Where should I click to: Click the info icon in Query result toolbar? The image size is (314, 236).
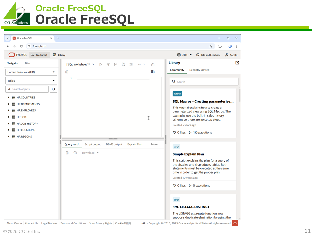tap(75, 153)
